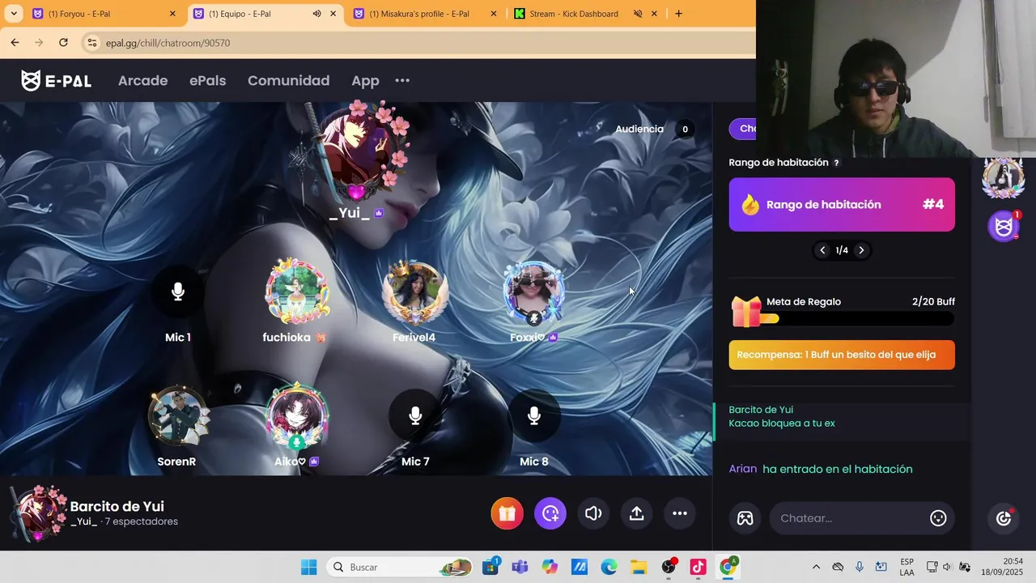1036x583 pixels.
Task: Open the Rango de habitación #4 banner
Action: pyautogui.click(x=842, y=204)
